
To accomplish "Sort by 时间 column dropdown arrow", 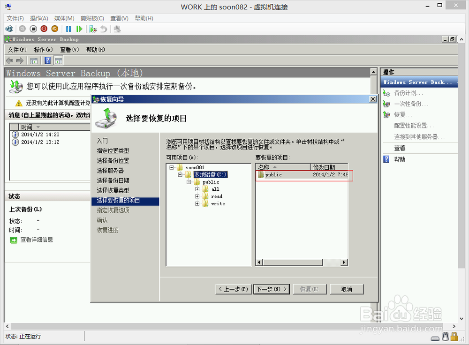I will pos(38,127).
